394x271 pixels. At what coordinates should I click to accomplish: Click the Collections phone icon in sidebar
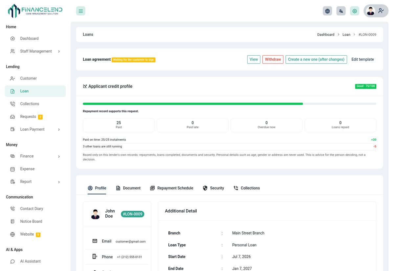coord(12,104)
